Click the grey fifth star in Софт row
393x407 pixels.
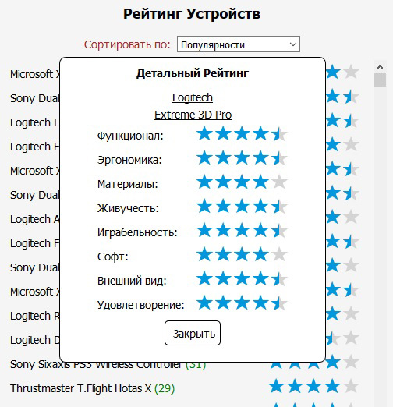(x=279, y=255)
